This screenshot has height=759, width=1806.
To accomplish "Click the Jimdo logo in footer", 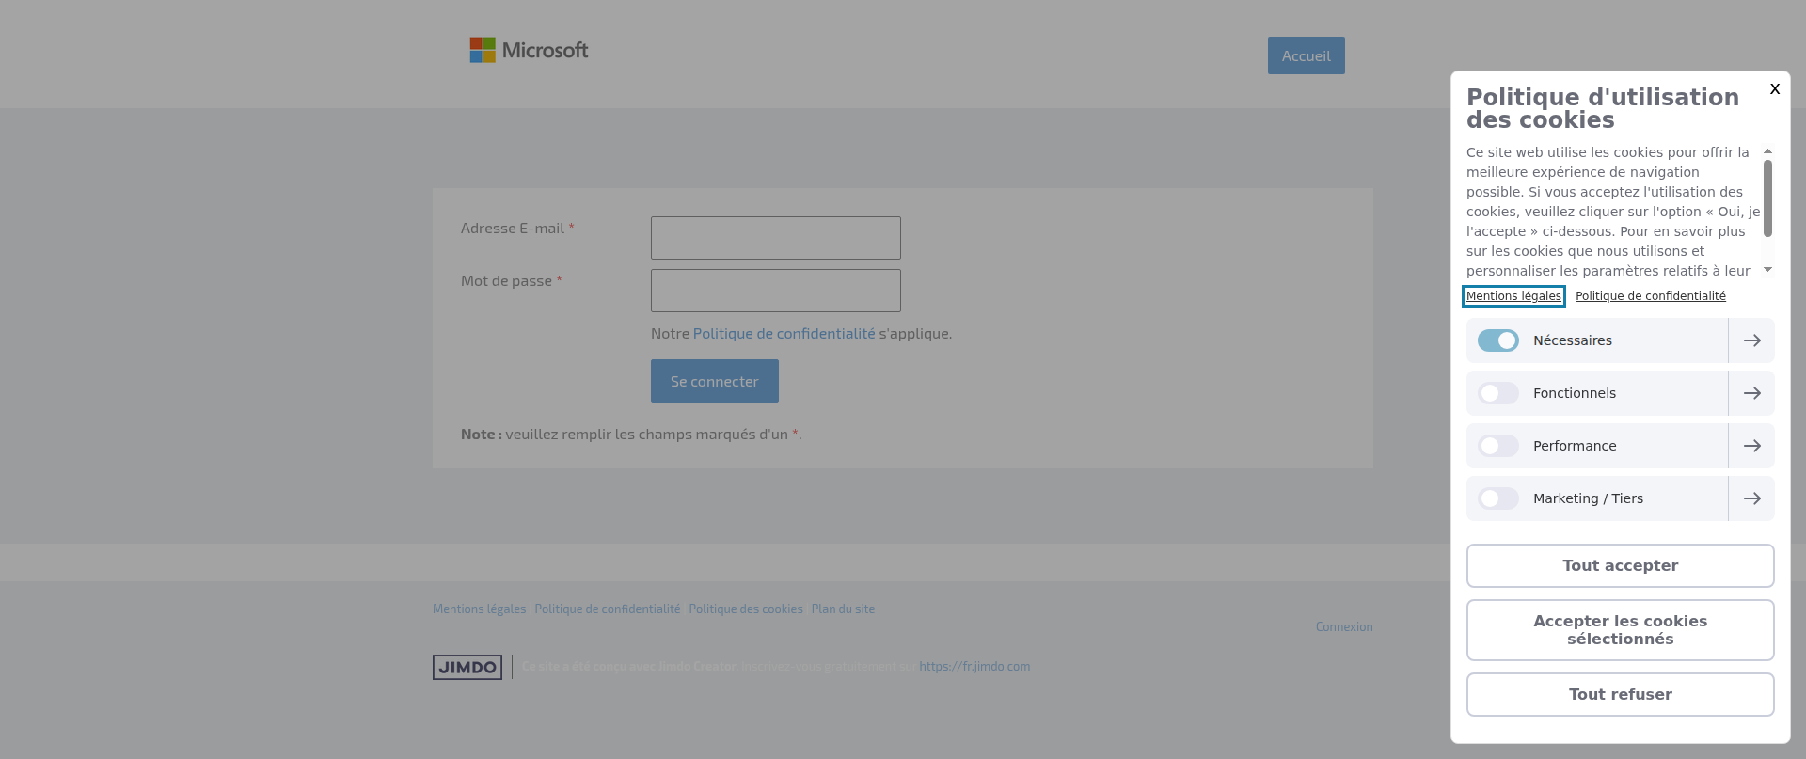I will pos(467,667).
